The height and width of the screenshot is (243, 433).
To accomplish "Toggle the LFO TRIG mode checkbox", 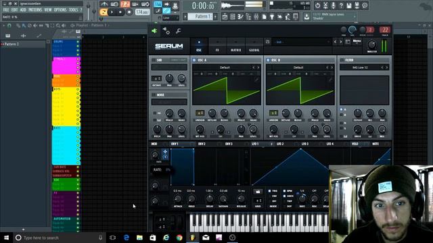I will click(x=269, y=190).
